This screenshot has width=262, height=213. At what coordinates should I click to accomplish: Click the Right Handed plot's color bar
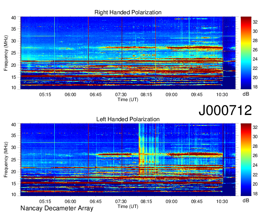tap(246, 53)
